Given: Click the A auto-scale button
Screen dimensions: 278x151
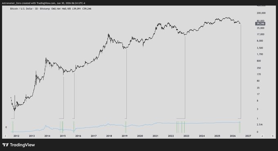Looking at the screenshot, I should pos(262,136).
